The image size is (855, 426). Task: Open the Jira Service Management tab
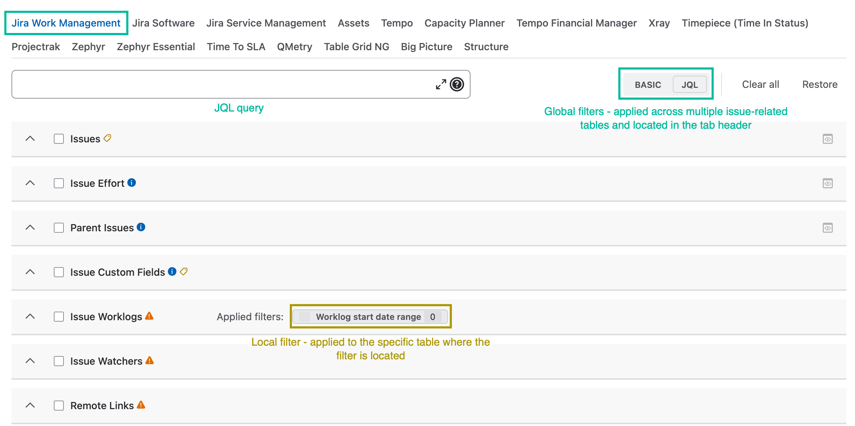coord(266,23)
